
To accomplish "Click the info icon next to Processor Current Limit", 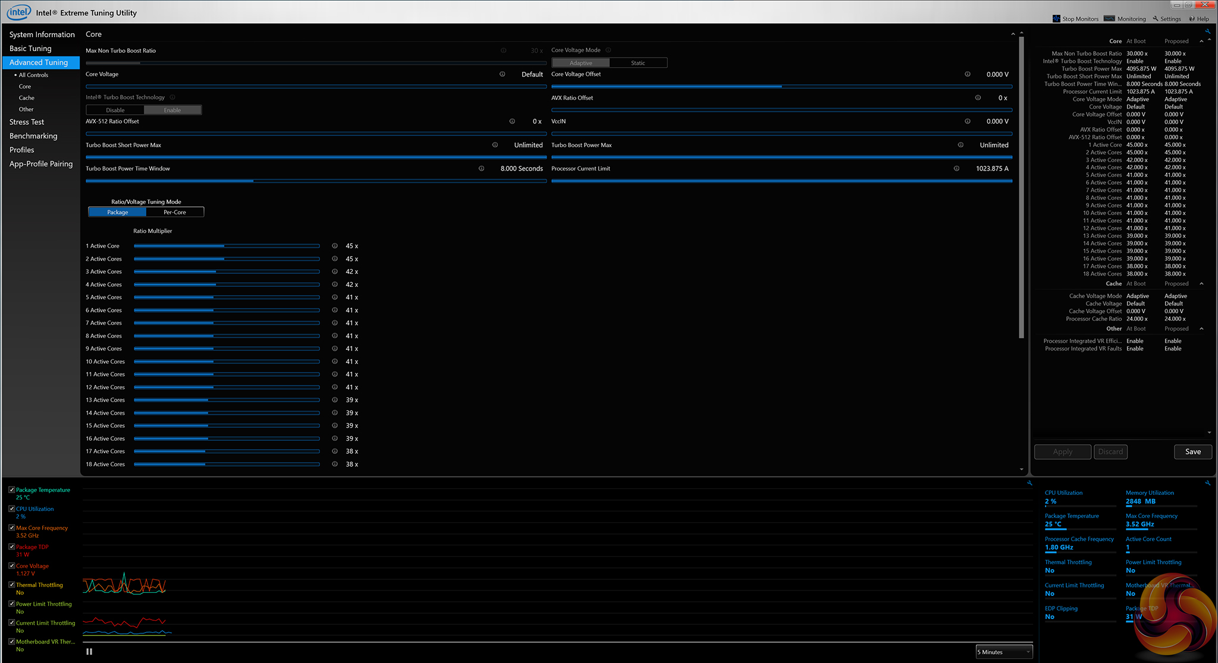I will point(956,169).
